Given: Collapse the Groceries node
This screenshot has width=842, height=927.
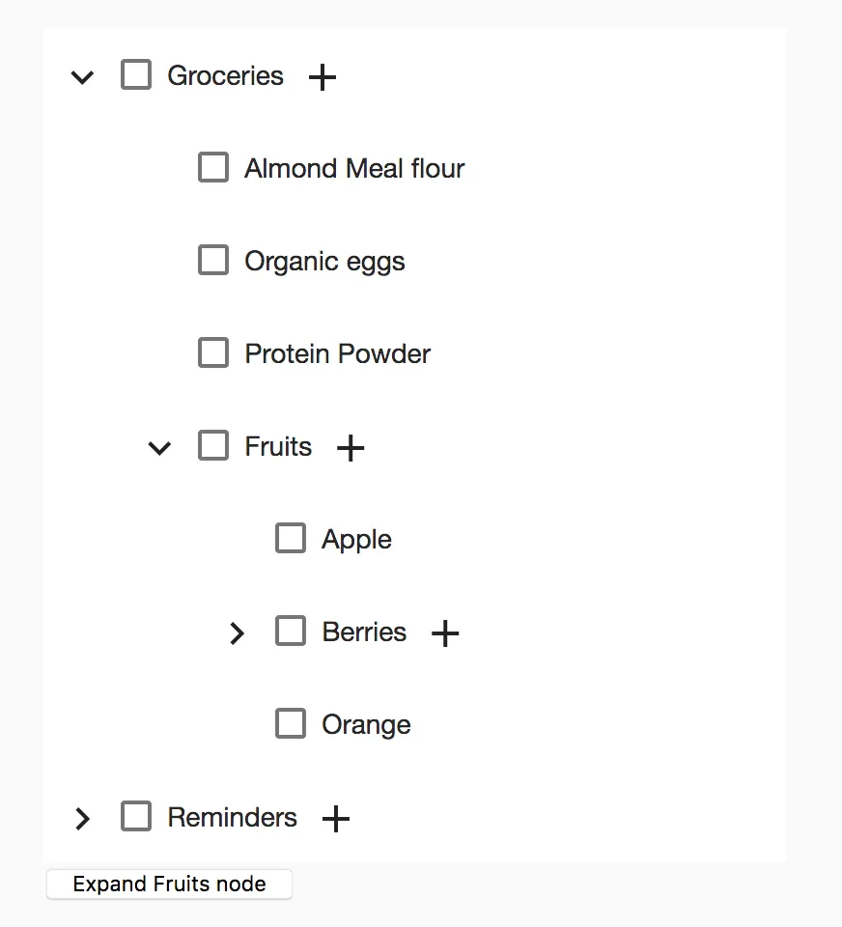Looking at the screenshot, I should 83,77.
